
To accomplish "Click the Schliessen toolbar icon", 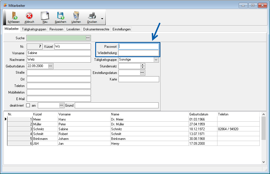I will (14, 17).
